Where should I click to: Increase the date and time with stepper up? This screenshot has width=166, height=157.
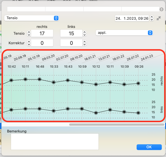coord(152,17)
